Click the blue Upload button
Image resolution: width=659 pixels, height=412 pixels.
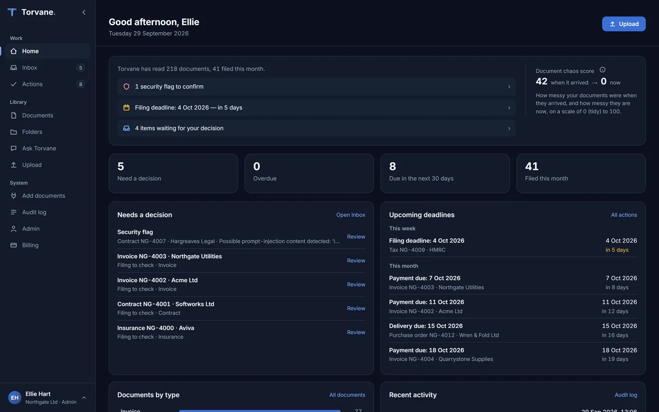[624, 24]
